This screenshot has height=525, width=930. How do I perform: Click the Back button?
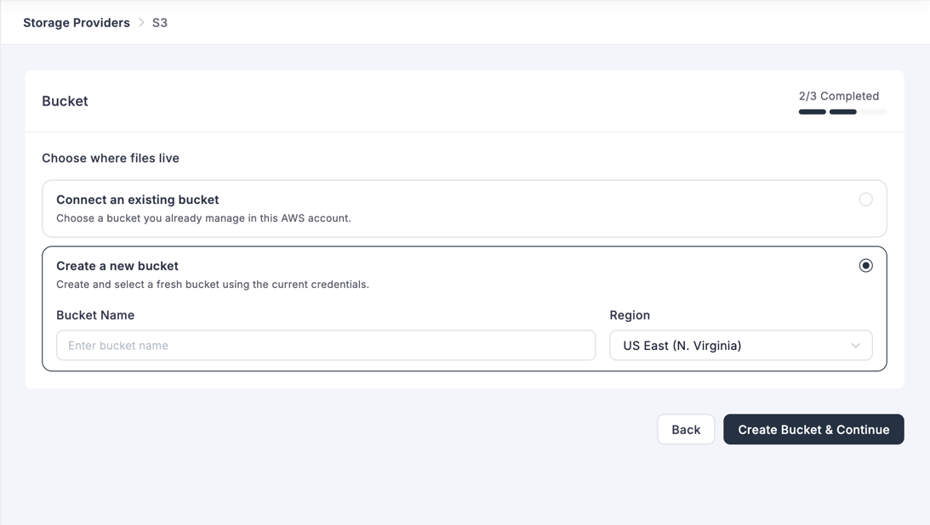pyautogui.click(x=686, y=429)
